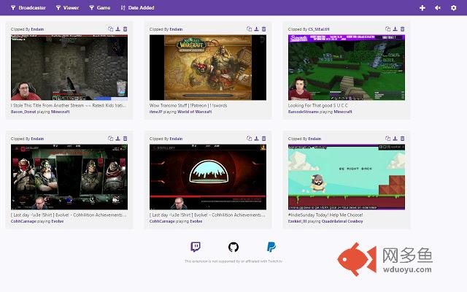Copy link of Evolve character-select clip
The image size is (467, 292).
click(110, 138)
